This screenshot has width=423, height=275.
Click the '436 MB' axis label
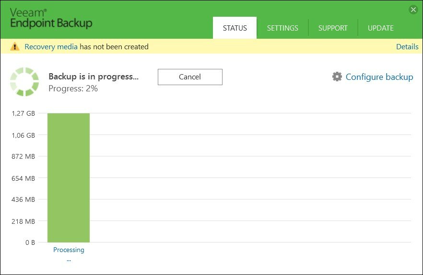point(23,199)
